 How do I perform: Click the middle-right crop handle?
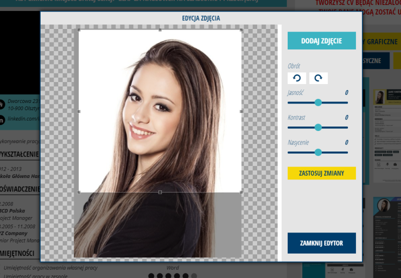pyautogui.click(x=241, y=111)
